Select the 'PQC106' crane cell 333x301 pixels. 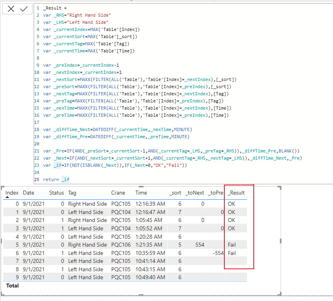(x=121, y=245)
